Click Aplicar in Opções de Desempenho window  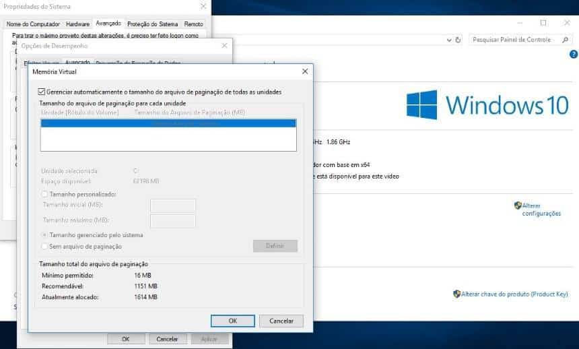[209, 339]
